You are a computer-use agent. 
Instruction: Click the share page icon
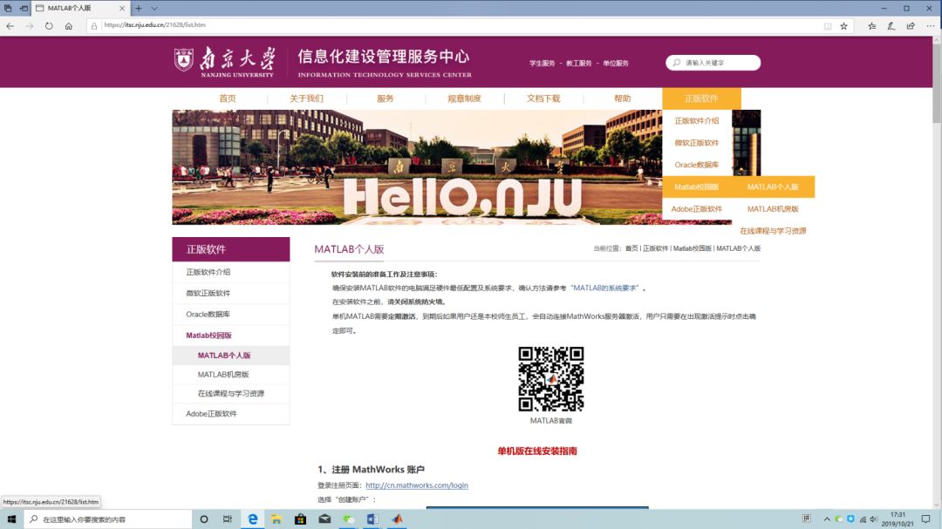[x=911, y=26]
